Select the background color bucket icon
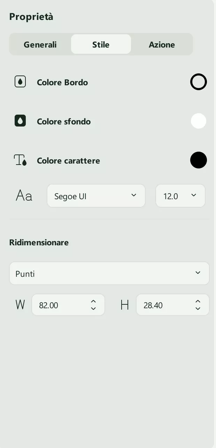216x448 pixels. click(20, 120)
